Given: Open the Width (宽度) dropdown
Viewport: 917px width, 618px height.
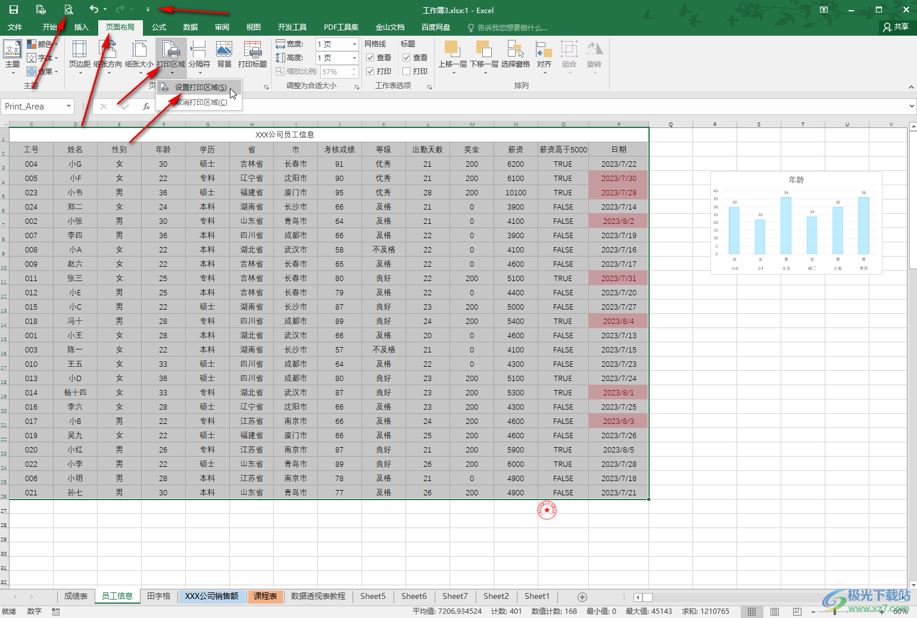Looking at the screenshot, I should (354, 44).
